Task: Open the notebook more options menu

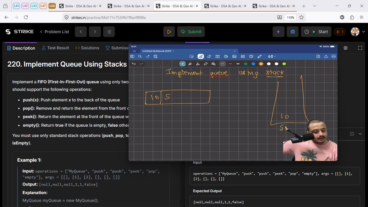Action: (x=333, y=56)
